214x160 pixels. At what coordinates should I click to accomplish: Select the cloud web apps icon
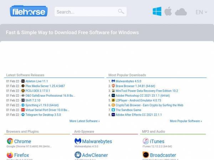(x=181, y=12)
